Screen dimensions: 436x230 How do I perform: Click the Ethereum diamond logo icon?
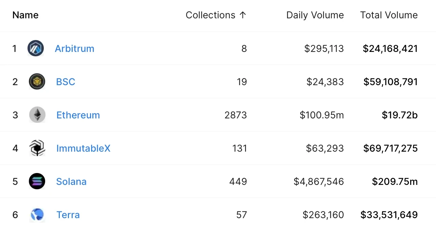coord(37,115)
